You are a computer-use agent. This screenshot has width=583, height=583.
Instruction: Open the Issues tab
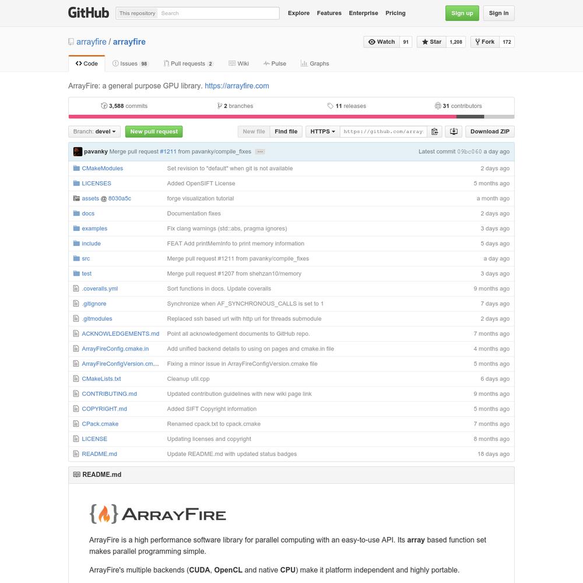point(130,64)
